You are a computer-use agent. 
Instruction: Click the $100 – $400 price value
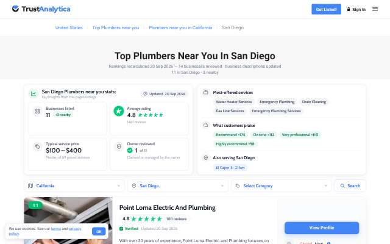[x=63, y=151]
